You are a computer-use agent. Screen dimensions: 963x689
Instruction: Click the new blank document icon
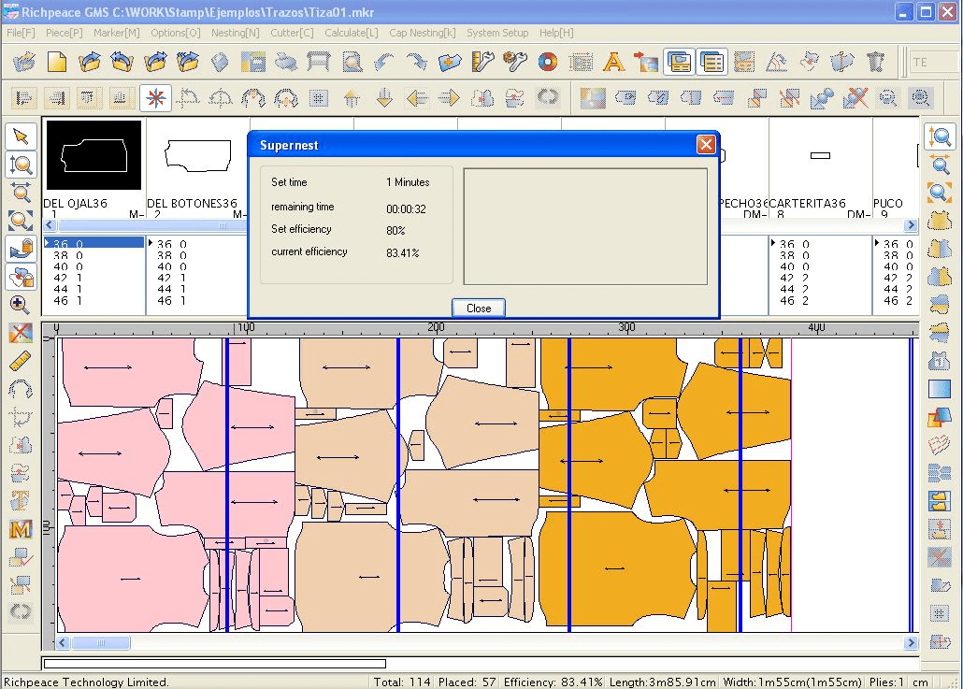[x=57, y=63]
